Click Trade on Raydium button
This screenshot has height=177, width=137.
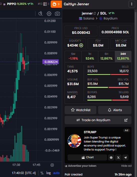click(93, 120)
